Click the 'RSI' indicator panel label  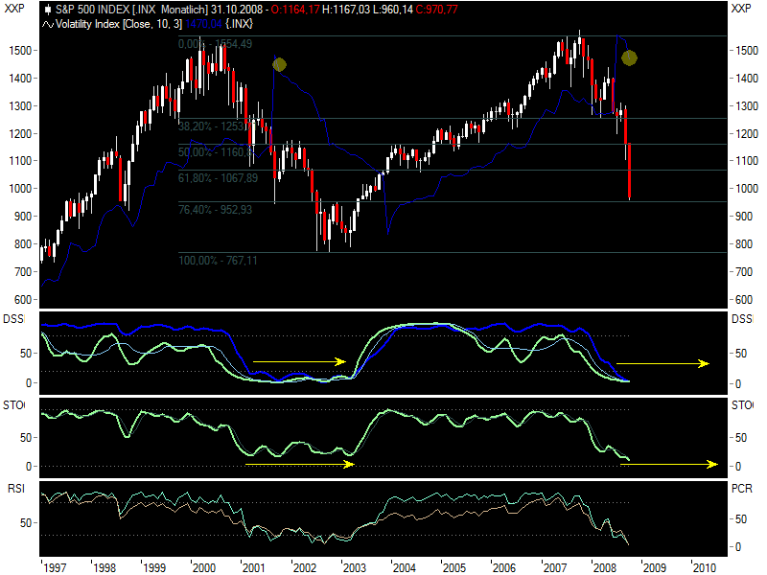pyautogui.click(x=15, y=489)
